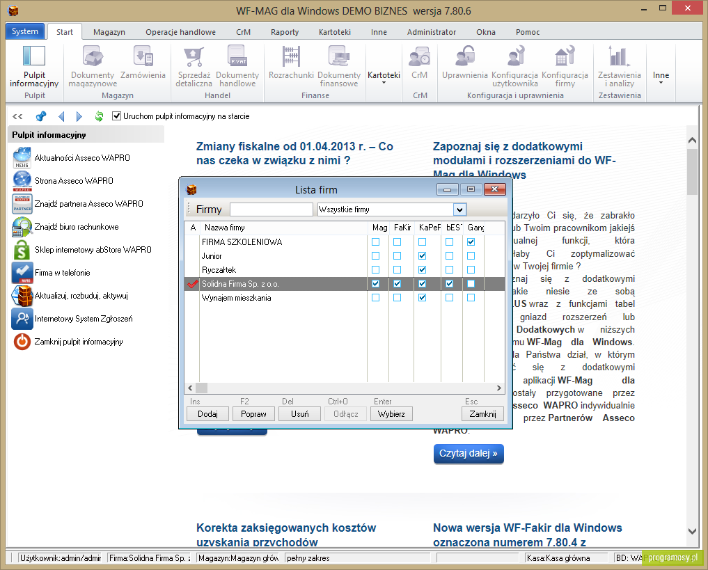Open Internetowy System Zgłoszeń icon

coord(22,319)
